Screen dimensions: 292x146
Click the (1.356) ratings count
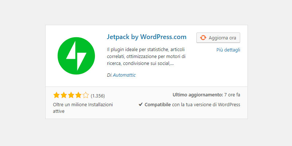click(x=98, y=96)
